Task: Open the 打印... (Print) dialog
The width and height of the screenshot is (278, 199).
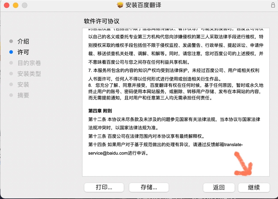Action: pyautogui.click(x=104, y=187)
